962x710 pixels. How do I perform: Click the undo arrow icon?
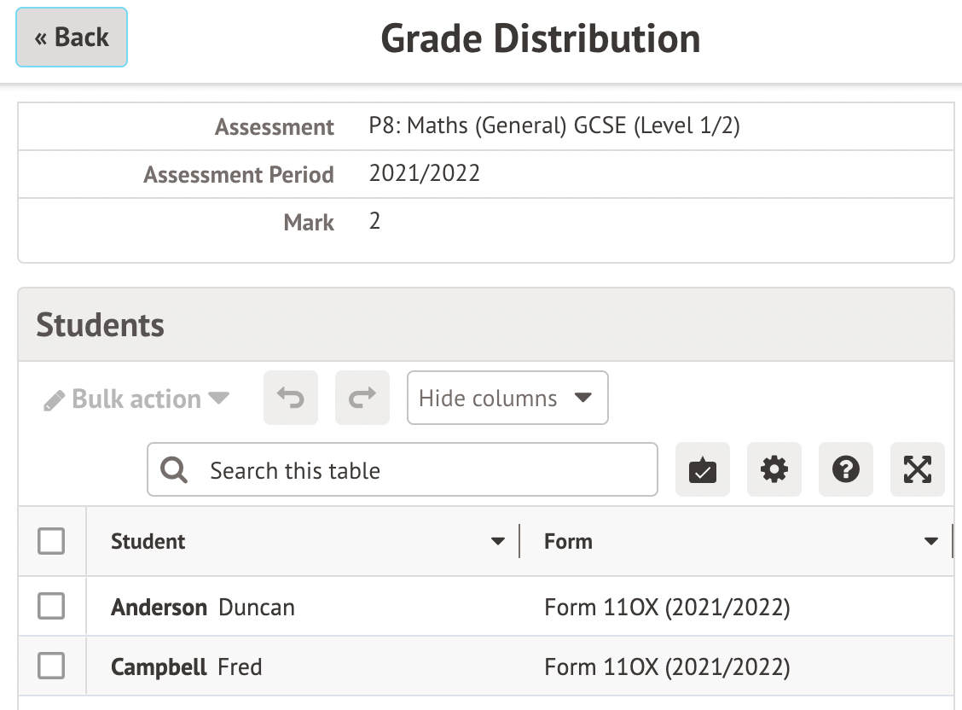[291, 398]
